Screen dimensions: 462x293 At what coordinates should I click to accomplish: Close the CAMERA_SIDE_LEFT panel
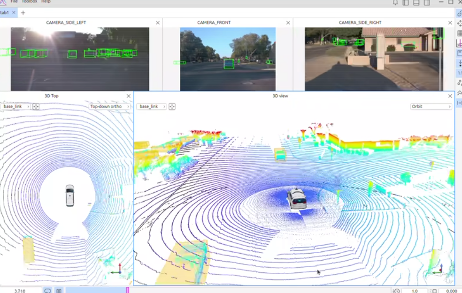[158, 23]
